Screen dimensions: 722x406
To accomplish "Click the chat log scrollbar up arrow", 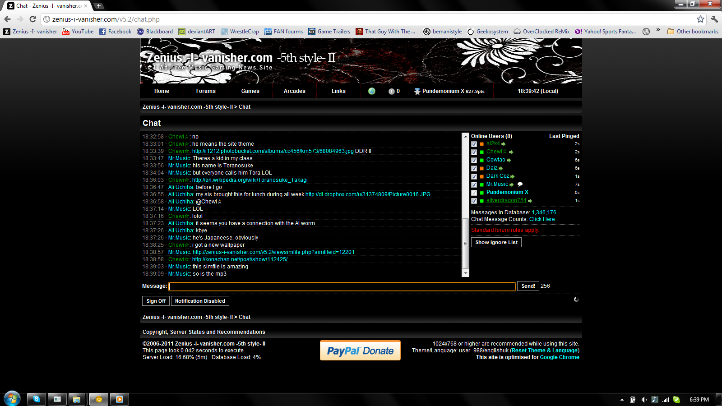I will [x=466, y=136].
